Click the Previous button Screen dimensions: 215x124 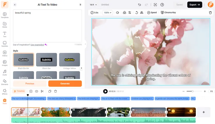point(30,84)
